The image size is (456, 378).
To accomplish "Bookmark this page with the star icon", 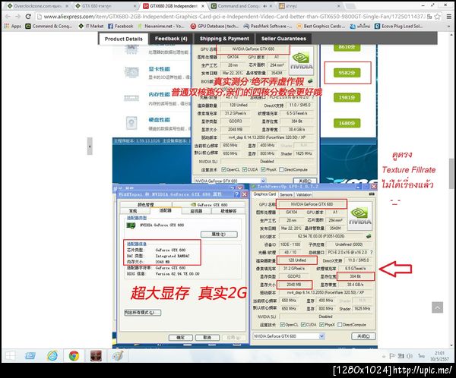I will 437,17.
